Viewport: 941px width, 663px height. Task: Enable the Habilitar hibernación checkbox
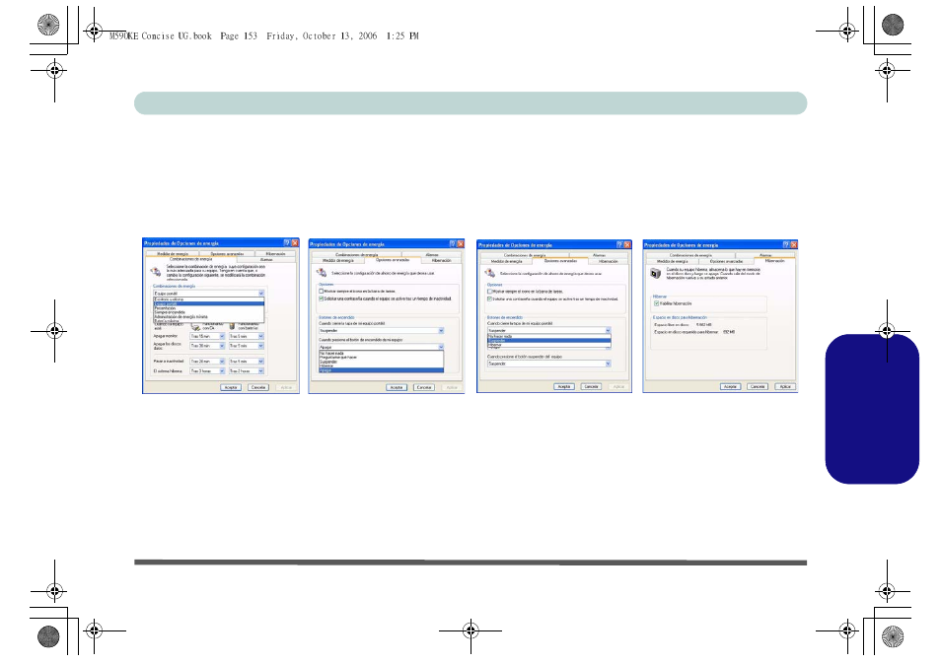pyautogui.click(x=656, y=303)
